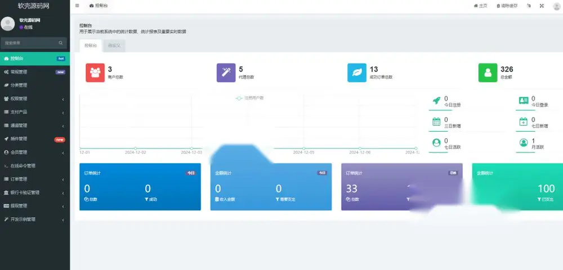Click the 权限管理 group icon
Screen dimensions: 563x270
[x=6, y=98]
